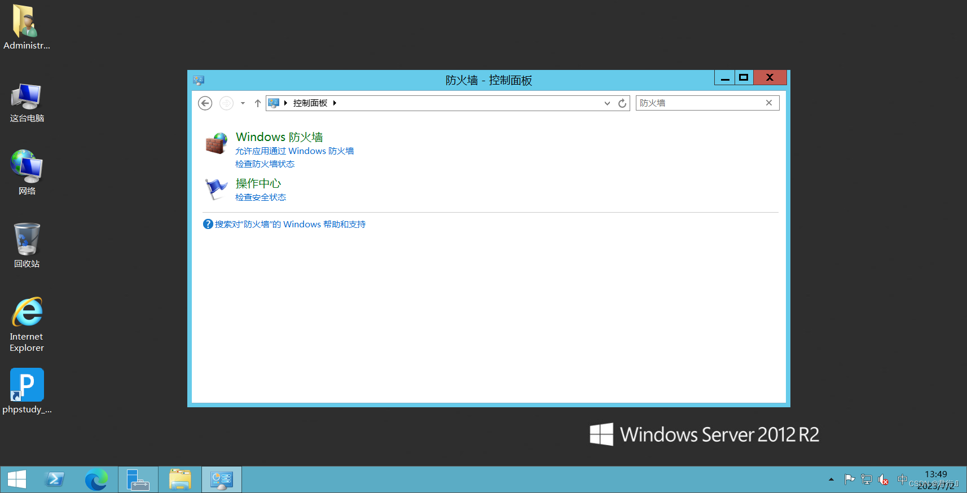
Task: Click 允许应用通过 Windows 防火墙 link
Action: click(295, 151)
